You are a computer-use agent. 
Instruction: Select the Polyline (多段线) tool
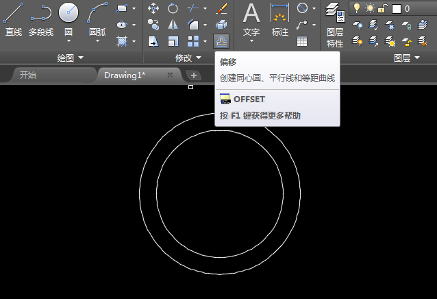pos(41,19)
